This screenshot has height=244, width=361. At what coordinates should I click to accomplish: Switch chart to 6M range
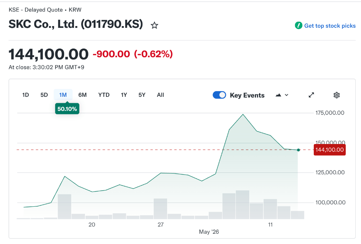[x=82, y=95]
